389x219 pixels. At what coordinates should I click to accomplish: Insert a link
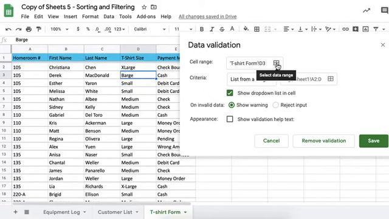click(345, 29)
